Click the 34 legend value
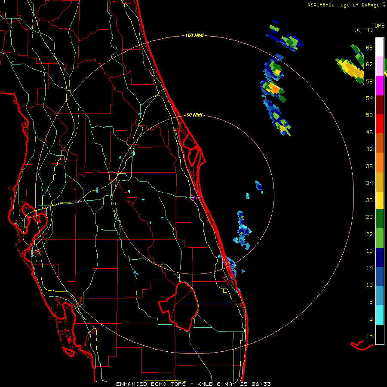The image size is (387, 387). (x=369, y=183)
